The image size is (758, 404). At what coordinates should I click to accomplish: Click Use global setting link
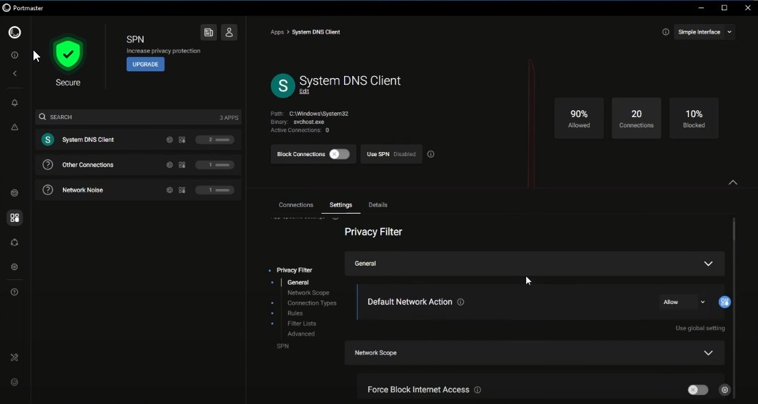(700, 328)
